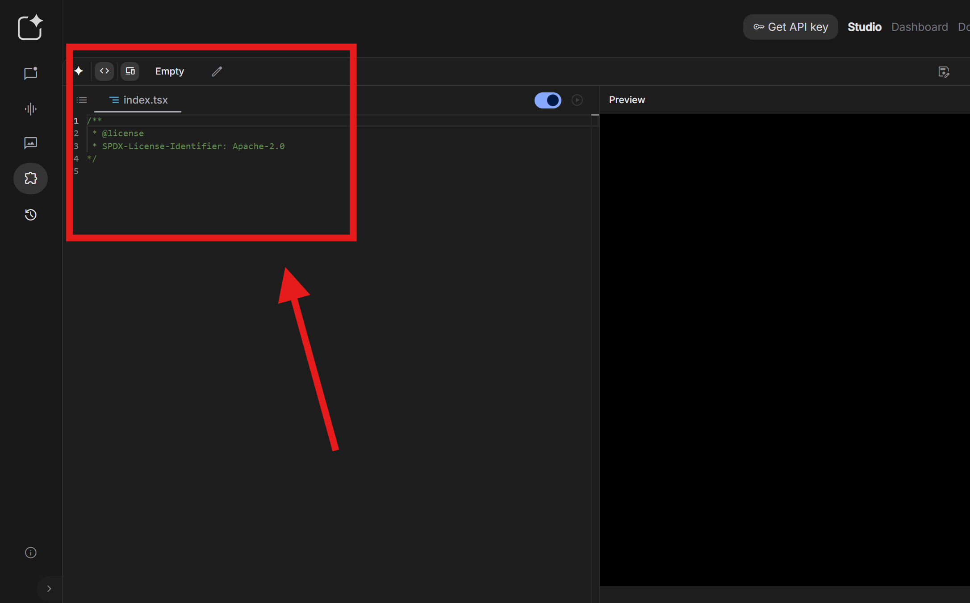Click the sparkle assistant icon in toolbar

pos(79,71)
